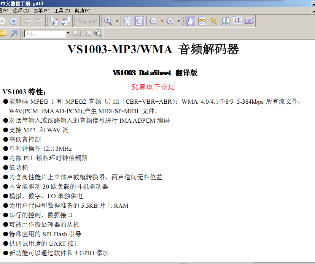315x264 pixels.
Task: Select the magnifier zoom-in tool
Action: pyautogui.click(x=108, y=21)
